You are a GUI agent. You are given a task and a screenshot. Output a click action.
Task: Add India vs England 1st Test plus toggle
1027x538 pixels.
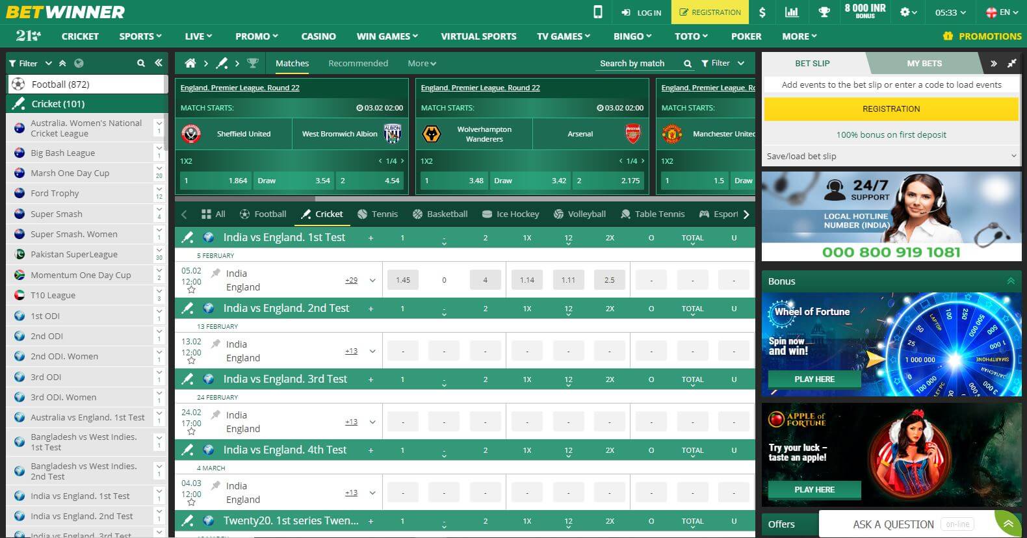point(371,238)
